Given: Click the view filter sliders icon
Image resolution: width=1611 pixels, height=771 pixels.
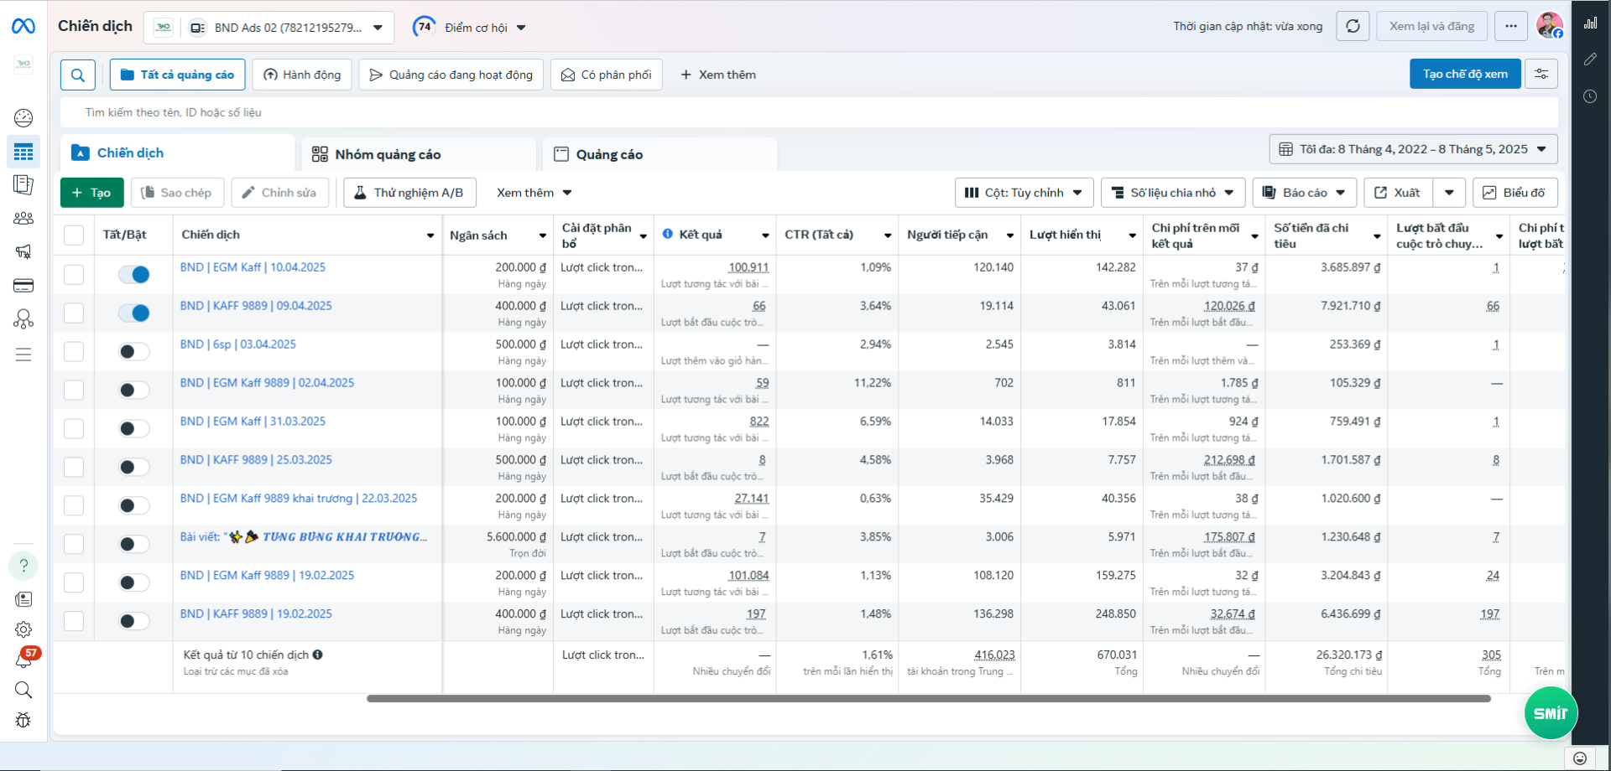Looking at the screenshot, I should click(x=1541, y=74).
